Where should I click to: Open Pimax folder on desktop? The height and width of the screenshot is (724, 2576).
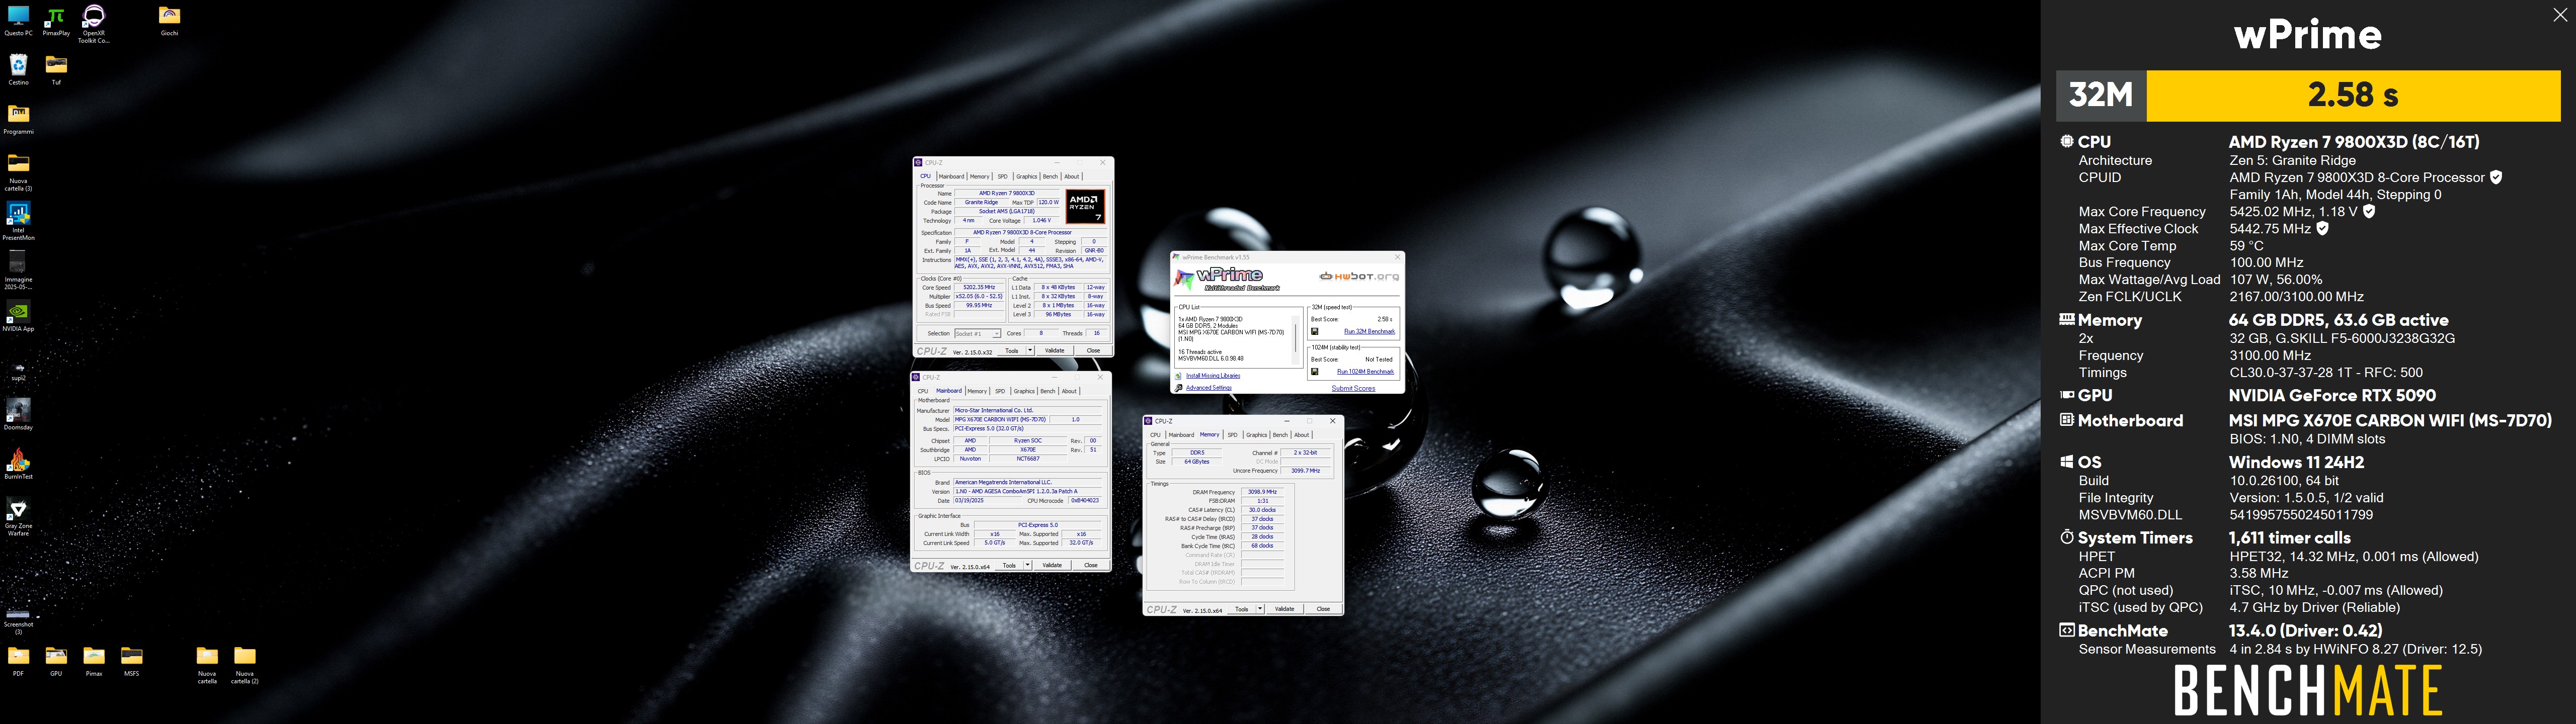94,661
